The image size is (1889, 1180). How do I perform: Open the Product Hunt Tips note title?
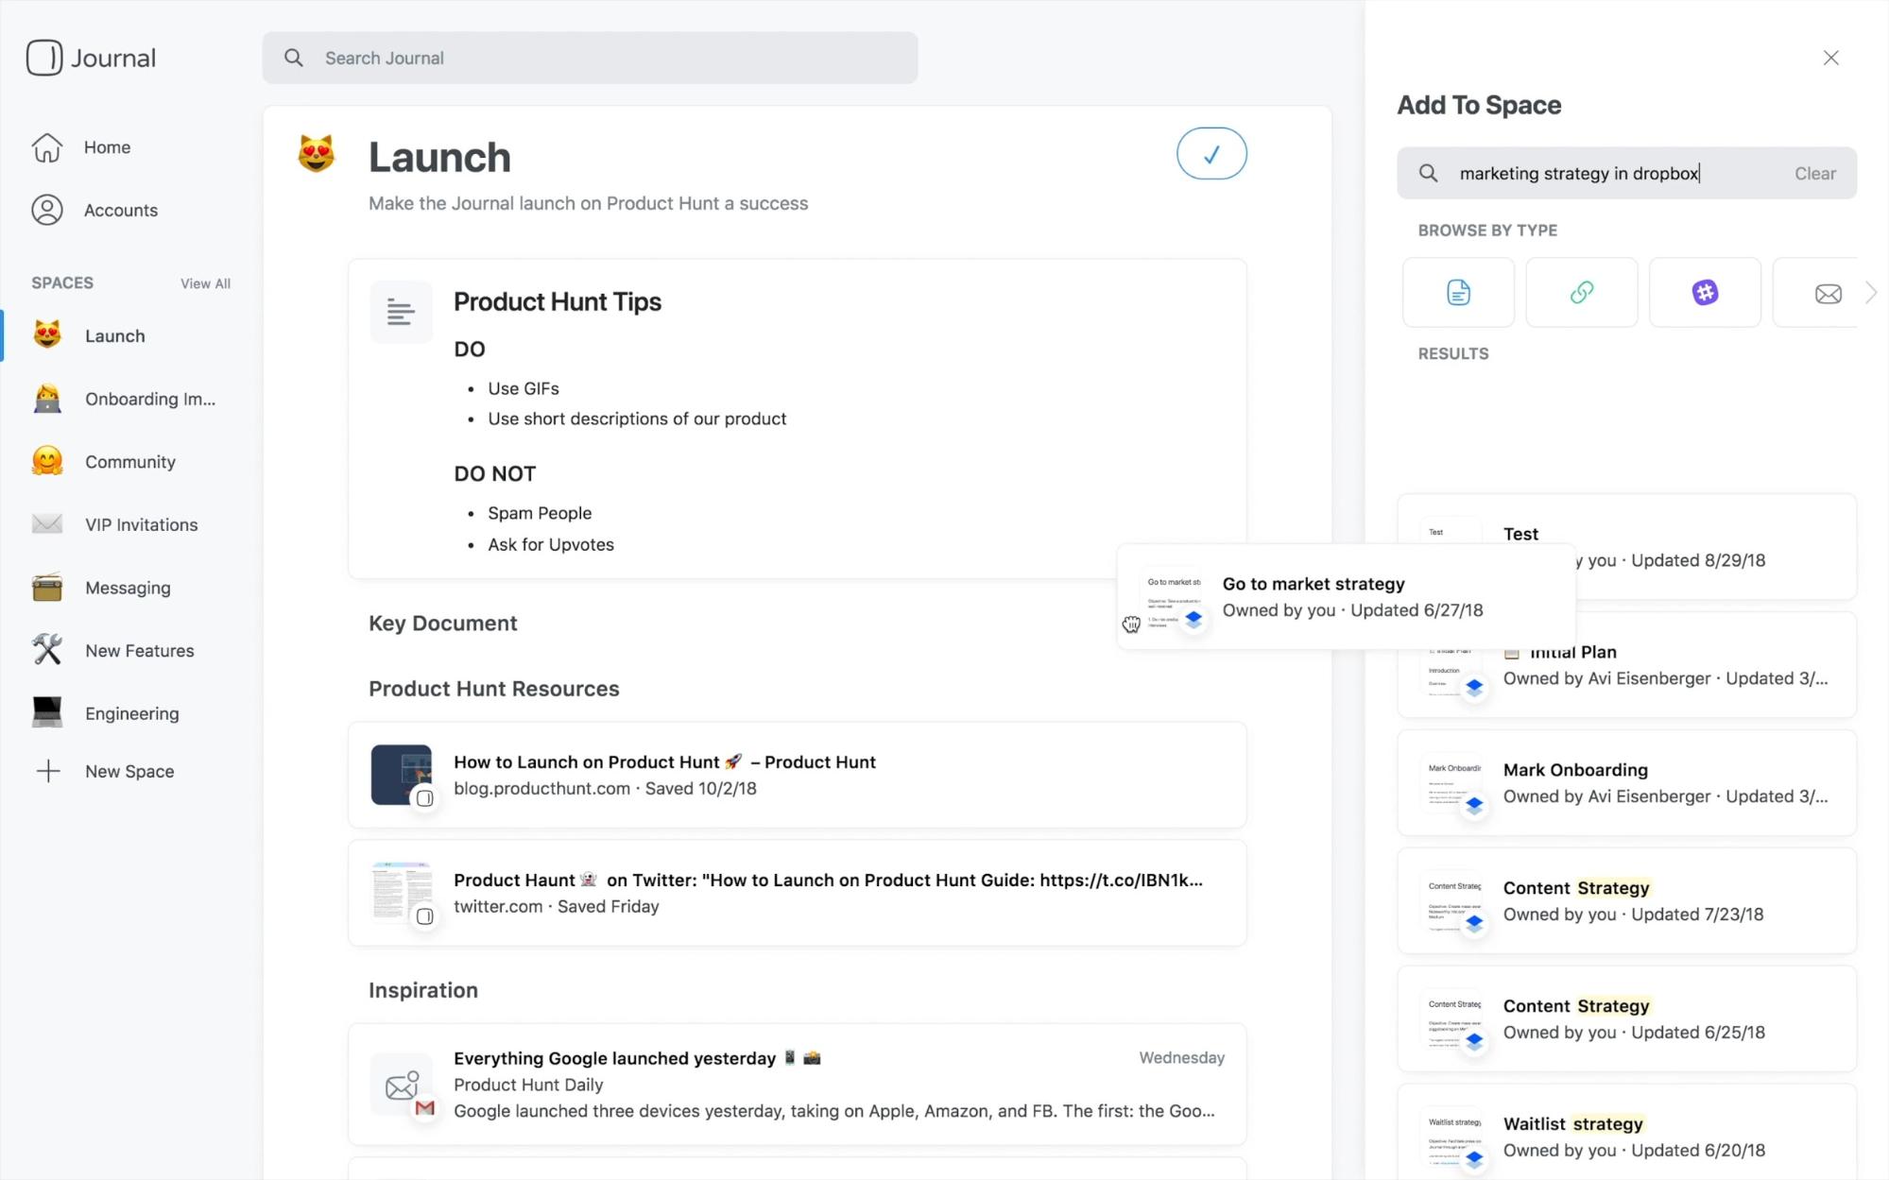click(x=557, y=302)
